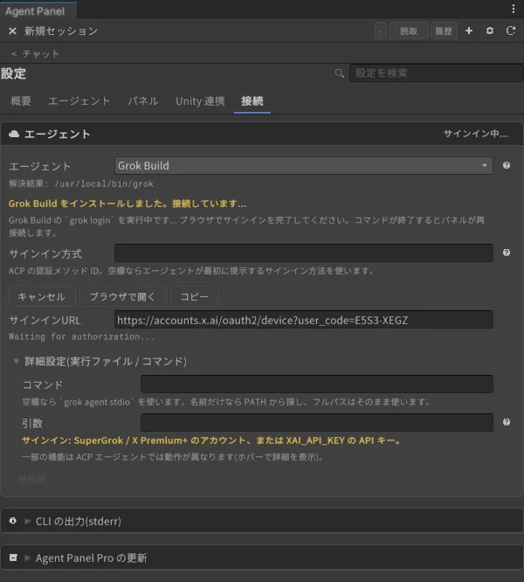Focus the 設定を検索 search field
524x582 pixels.
click(436, 73)
